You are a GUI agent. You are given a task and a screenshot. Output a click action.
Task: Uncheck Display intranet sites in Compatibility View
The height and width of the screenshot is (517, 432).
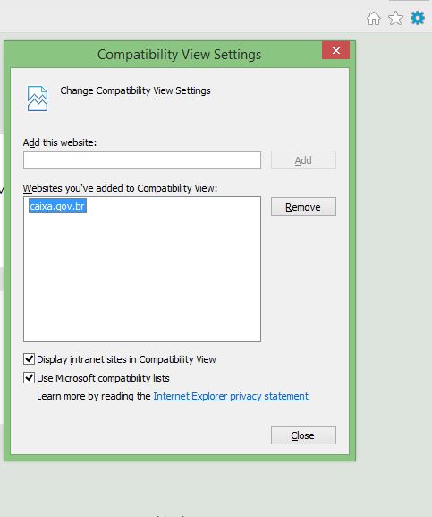(x=29, y=358)
